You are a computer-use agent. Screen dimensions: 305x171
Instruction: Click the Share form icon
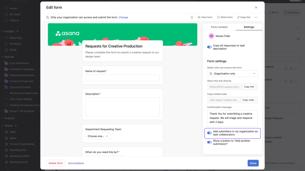tap(218, 17)
